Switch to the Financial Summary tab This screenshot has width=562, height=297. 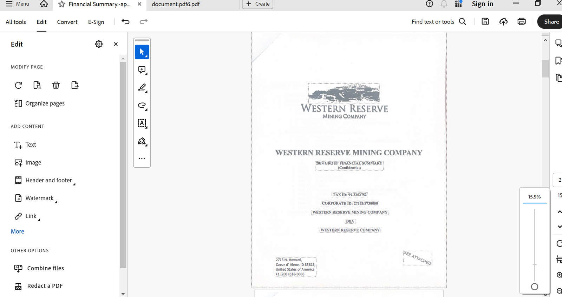[x=99, y=4]
